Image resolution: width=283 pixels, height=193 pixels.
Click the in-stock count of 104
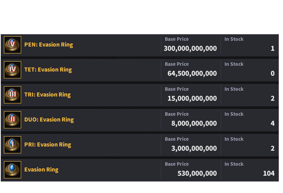[269, 173]
